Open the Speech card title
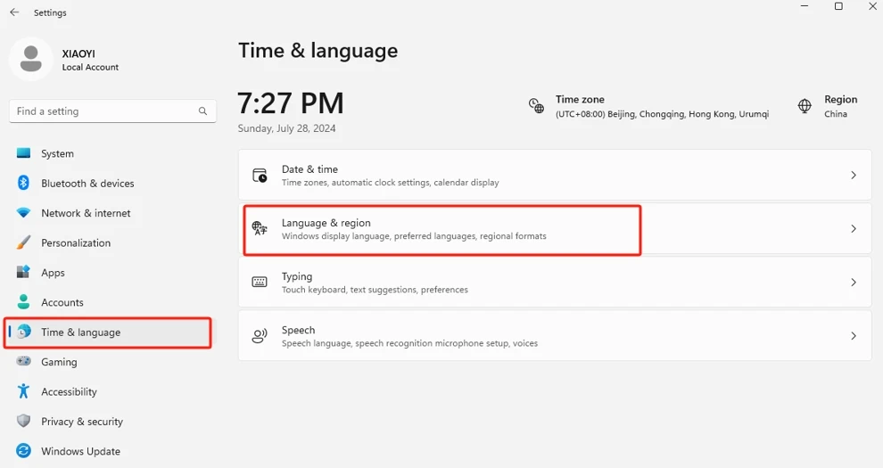This screenshot has width=883, height=468. (298, 330)
